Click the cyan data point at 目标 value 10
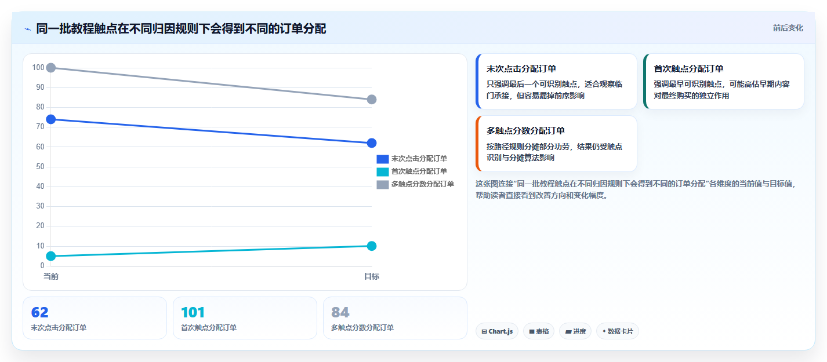This screenshot has height=362, width=827. tap(372, 246)
